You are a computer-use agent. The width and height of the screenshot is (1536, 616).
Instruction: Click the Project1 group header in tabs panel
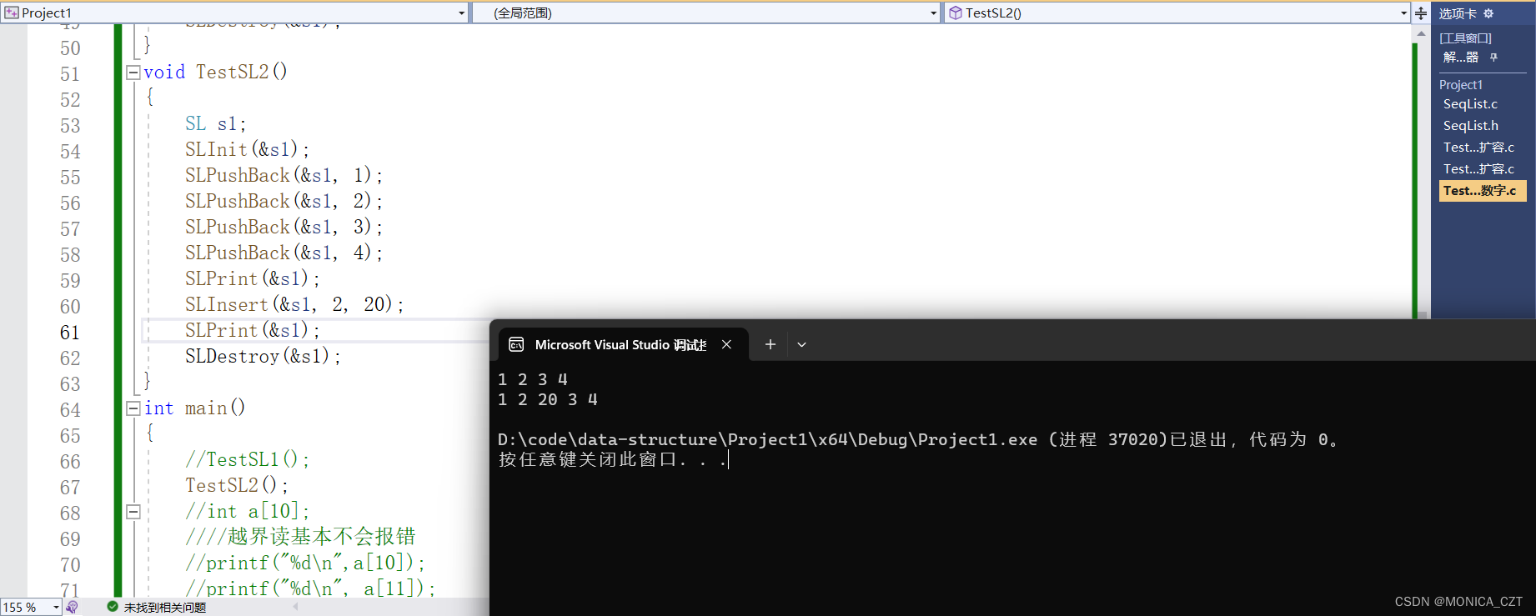point(1460,85)
